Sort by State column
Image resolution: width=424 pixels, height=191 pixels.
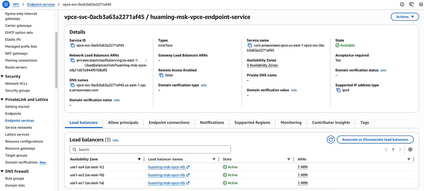(289, 159)
